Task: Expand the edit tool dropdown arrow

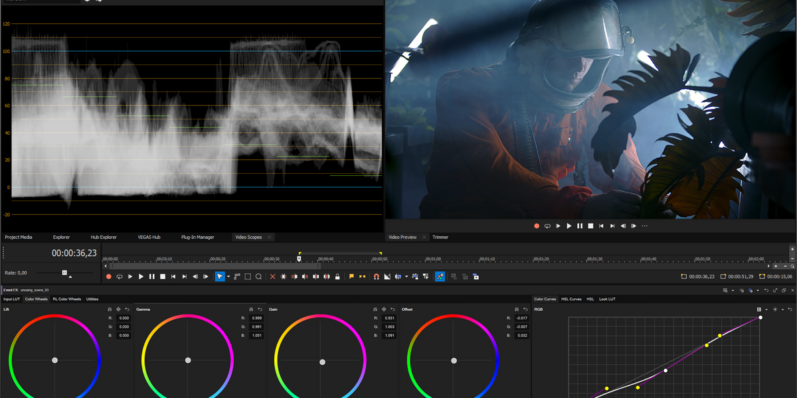Action: (228, 277)
